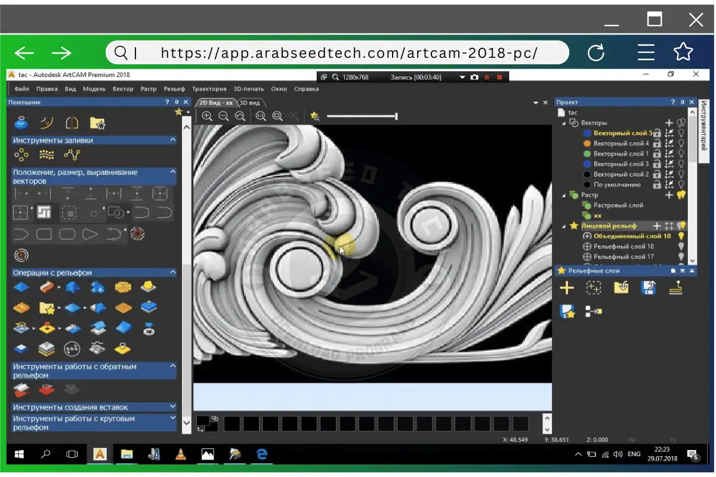Click the floppy disk save relief layer icon

click(x=648, y=287)
